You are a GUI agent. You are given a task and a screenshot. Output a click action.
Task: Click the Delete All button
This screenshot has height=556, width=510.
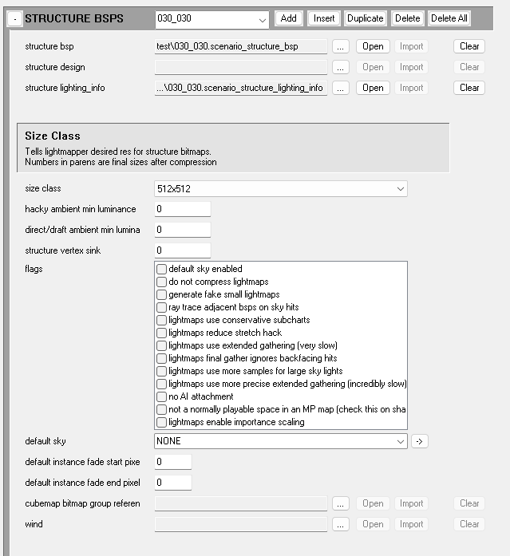(x=449, y=18)
